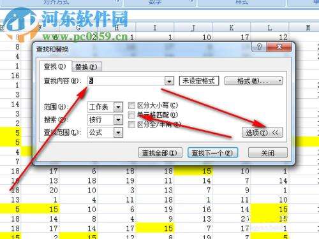319x239 pixels.
Task: Click the 查找内容 search text field
Action: coord(126,81)
